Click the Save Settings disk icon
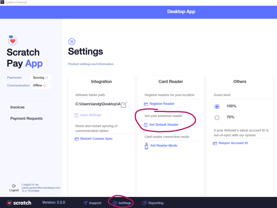This screenshot has height=208, width=277. click(x=76, y=115)
